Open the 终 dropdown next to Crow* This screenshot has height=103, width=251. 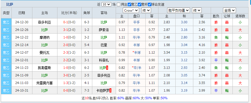point(146,11)
